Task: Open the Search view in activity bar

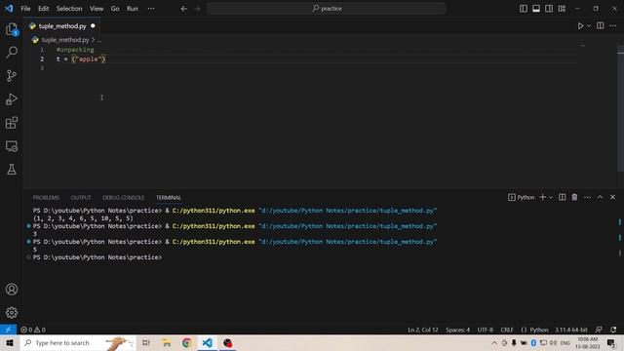Action: (12, 52)
